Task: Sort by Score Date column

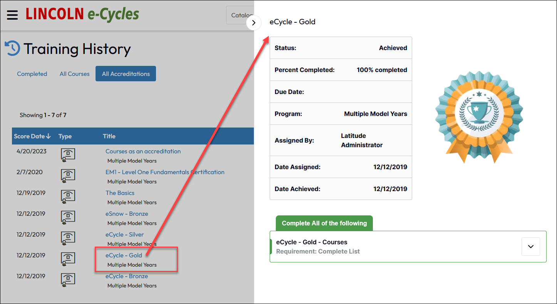Action: click(32, 136)
